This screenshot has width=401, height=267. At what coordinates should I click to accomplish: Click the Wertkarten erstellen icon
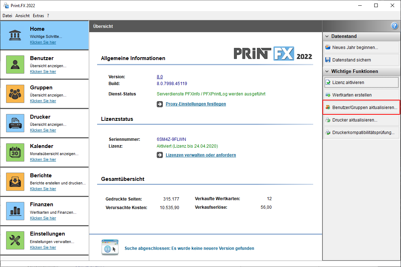pyautogui.click(x=328, y=95)
